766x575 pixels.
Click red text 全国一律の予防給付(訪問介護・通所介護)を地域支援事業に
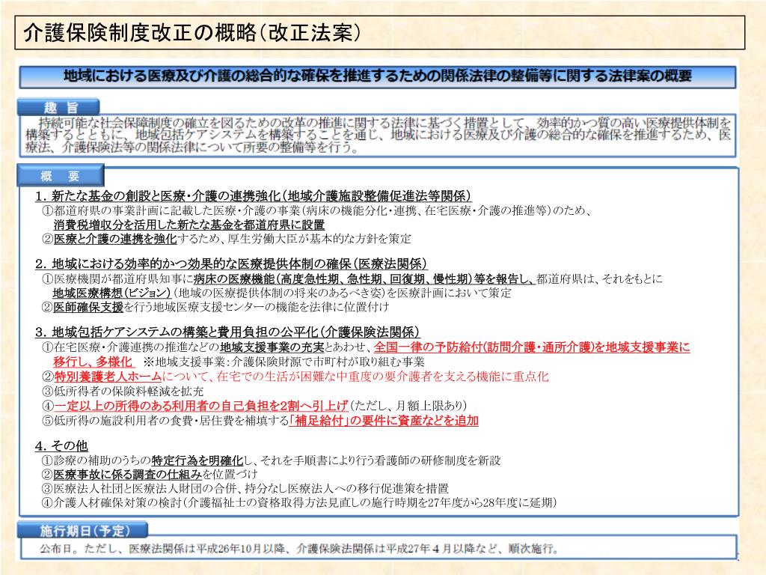[532, 347]
